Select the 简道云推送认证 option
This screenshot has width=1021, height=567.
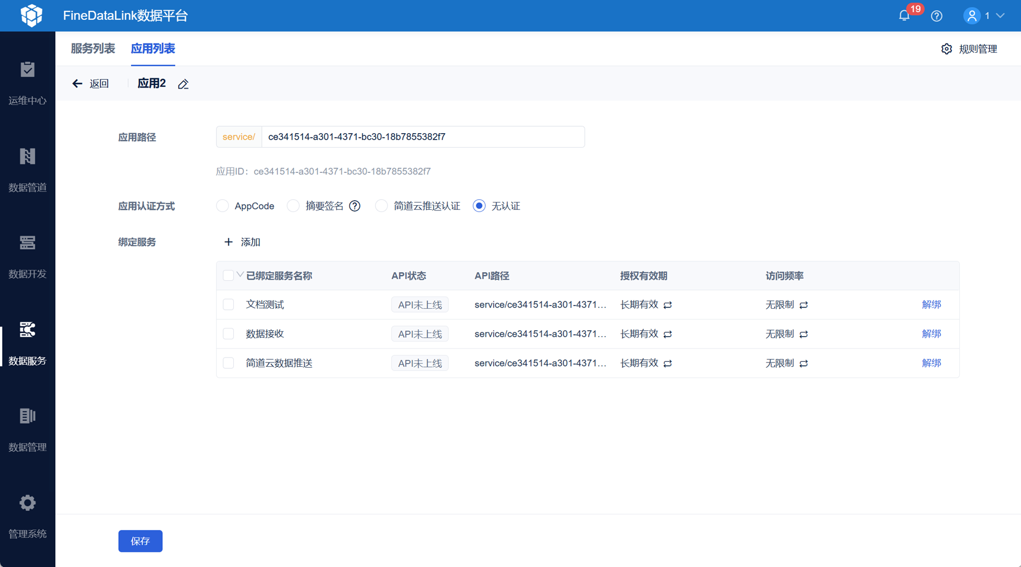(382, 206)
